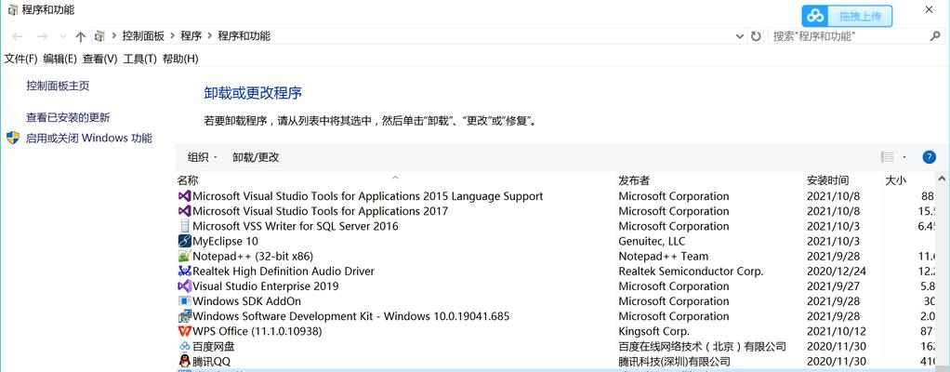Open 启用或关闭 Windows 功能 link
950x372 pixels.
[x=88, y=139]
